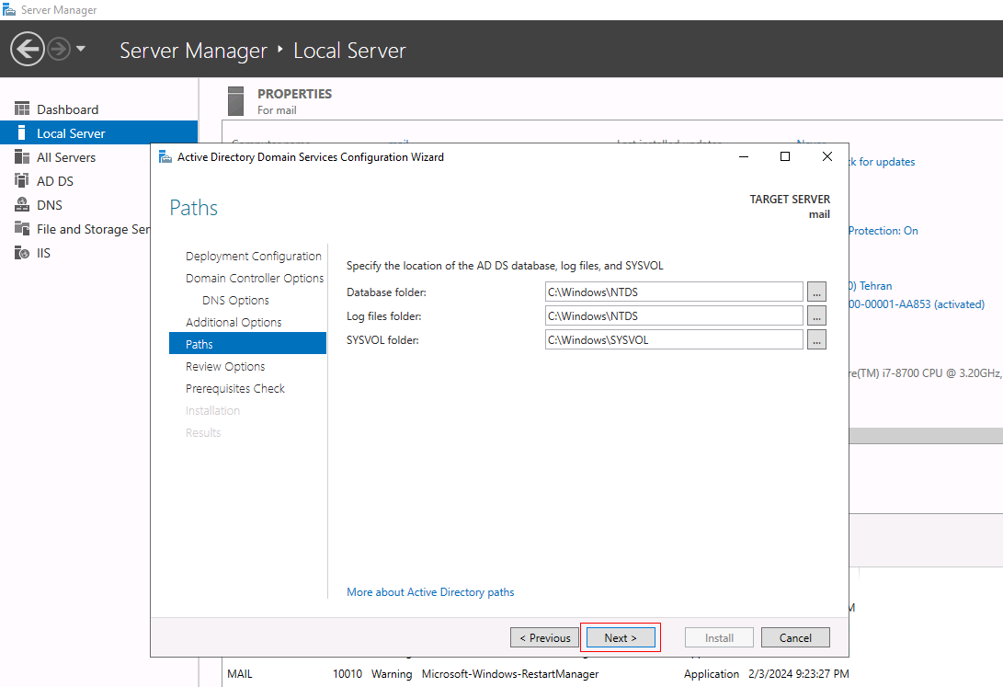Click the All Servers sidebar icon
Viewport: 1003px width, 687px height.
click(22, 156)
